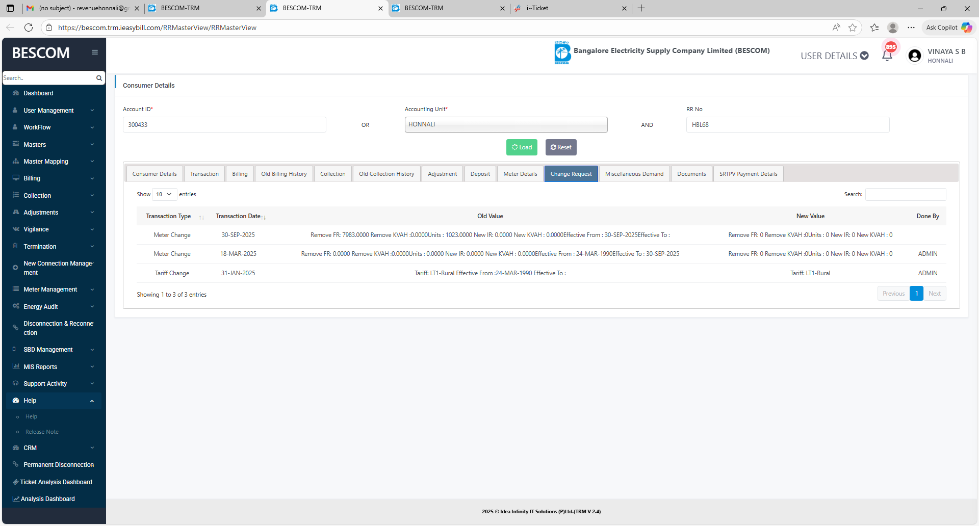Close the i-Ticket browser tab
The width and height of the screenshot is (979, 526).
coord(624,8)
